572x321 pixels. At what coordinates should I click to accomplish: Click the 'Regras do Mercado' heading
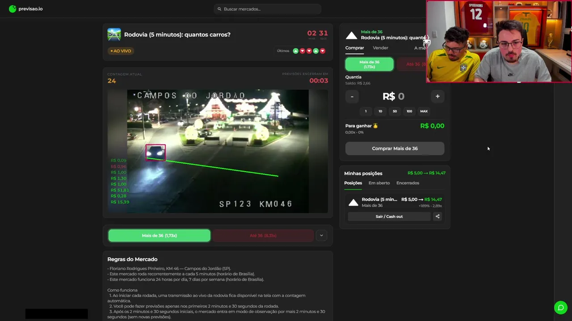tap(132, 259)
